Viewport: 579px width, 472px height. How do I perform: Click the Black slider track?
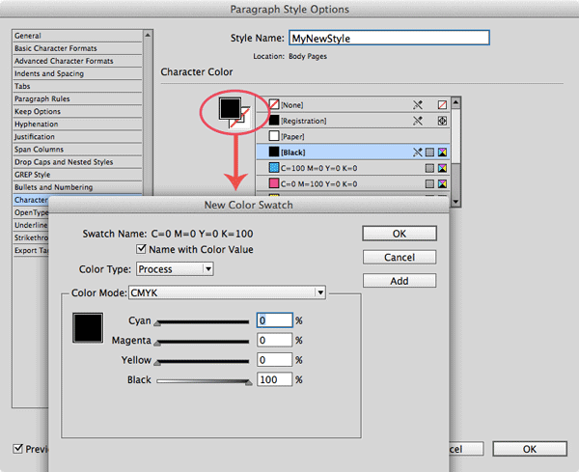(203, 381)
